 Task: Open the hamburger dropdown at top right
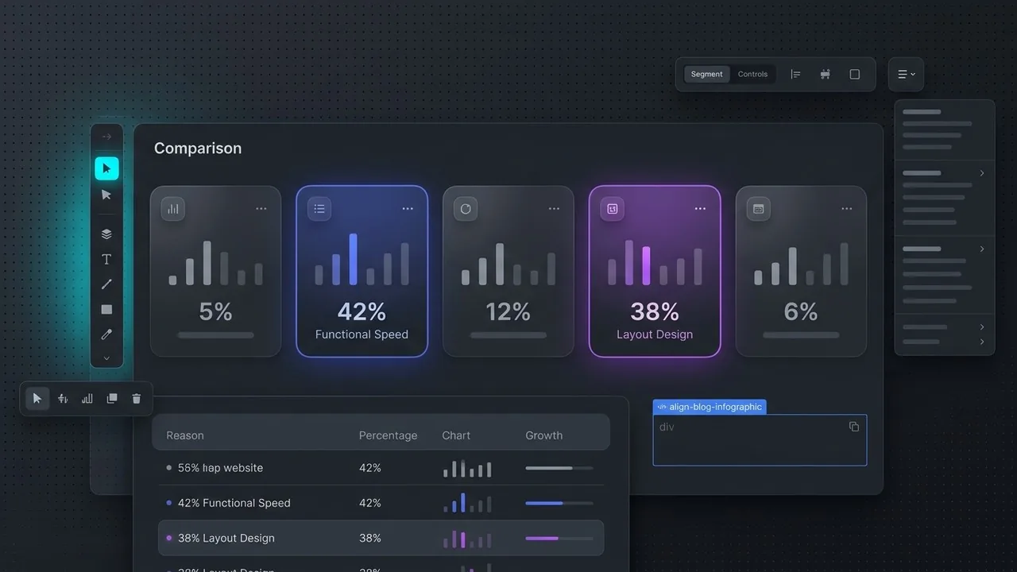coord(906,74)
